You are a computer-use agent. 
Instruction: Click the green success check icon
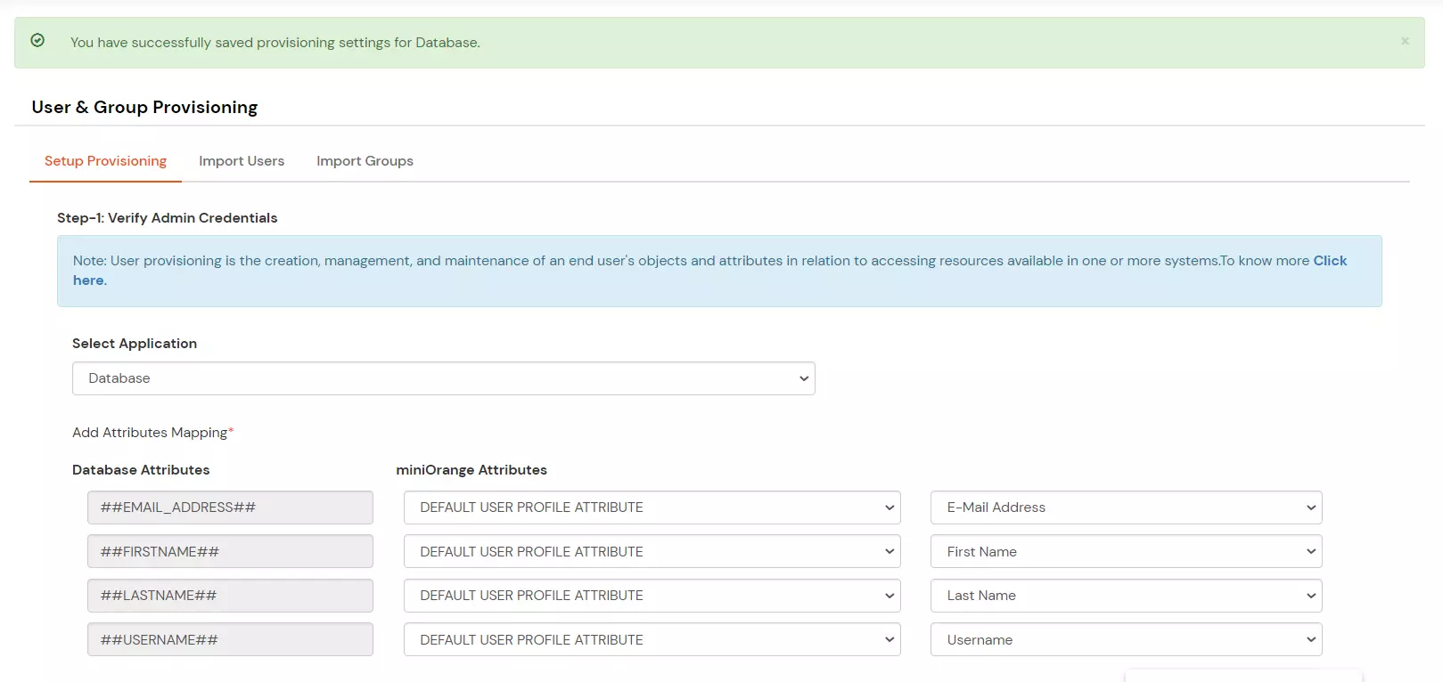[x=37, y=40]
